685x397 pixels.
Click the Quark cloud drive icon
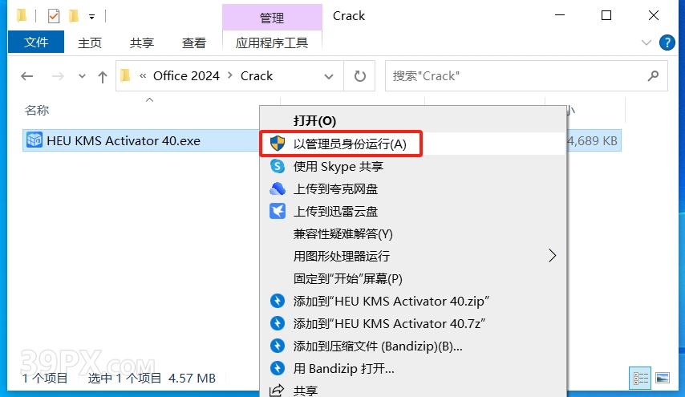click(x=278, y=188)
